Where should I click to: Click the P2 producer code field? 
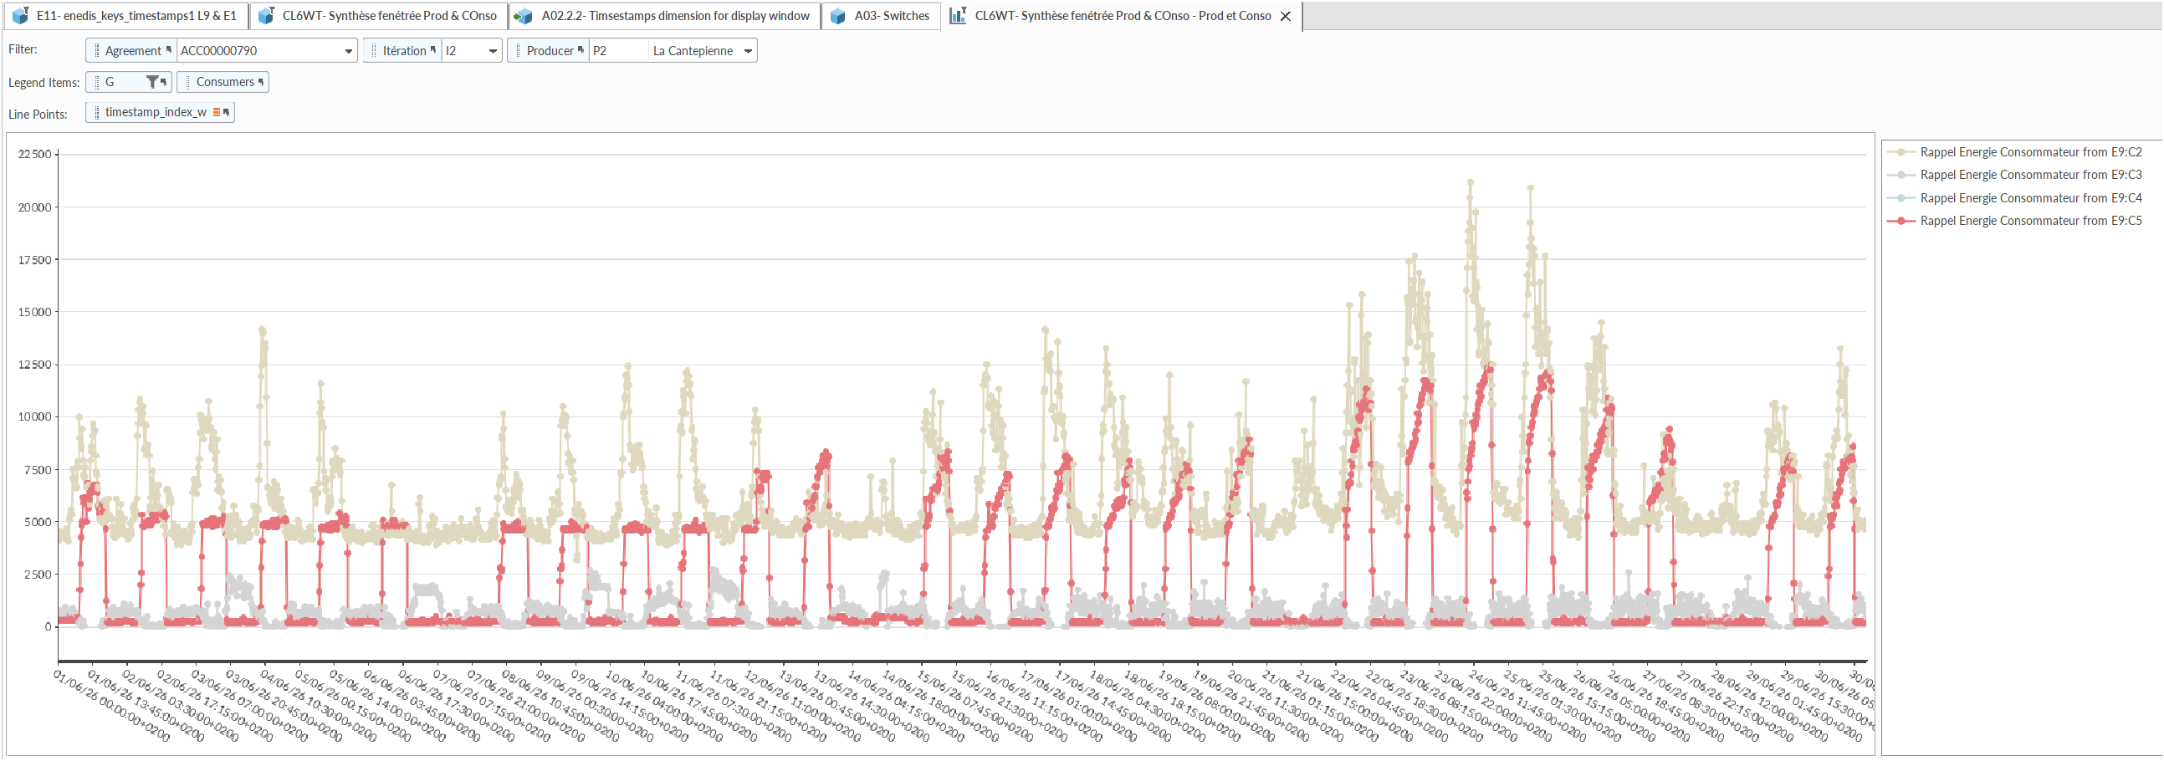(619, 51)
